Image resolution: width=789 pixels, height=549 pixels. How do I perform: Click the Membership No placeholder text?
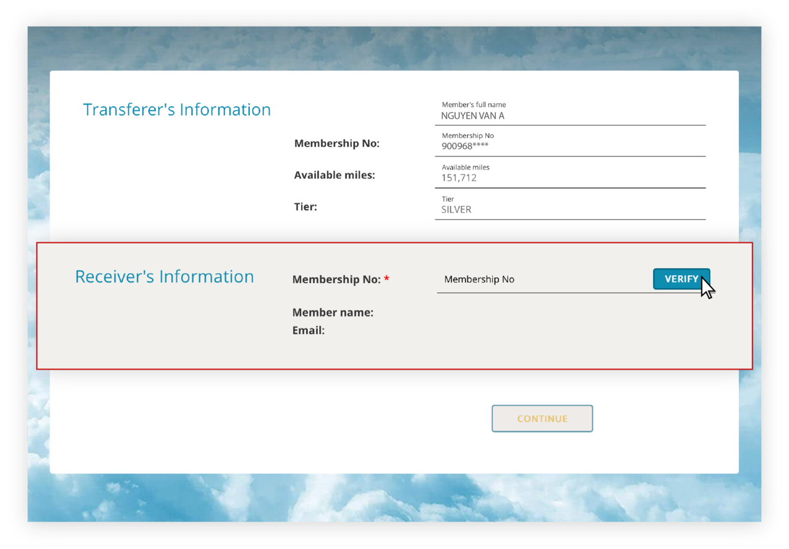(x=479, y=279)
